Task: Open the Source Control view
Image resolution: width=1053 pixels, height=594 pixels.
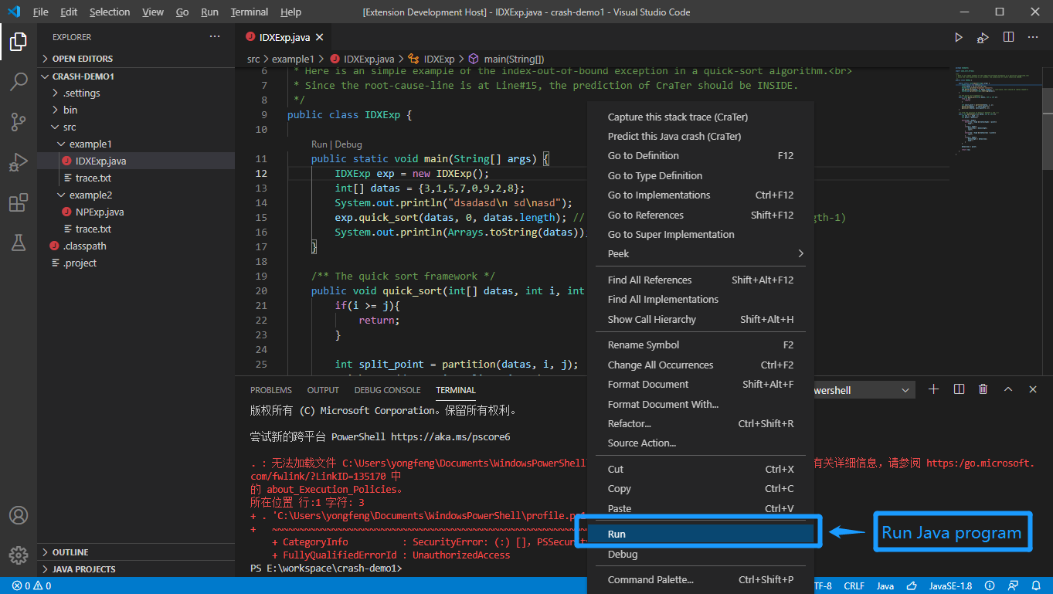Action: (x=19, y=121)
